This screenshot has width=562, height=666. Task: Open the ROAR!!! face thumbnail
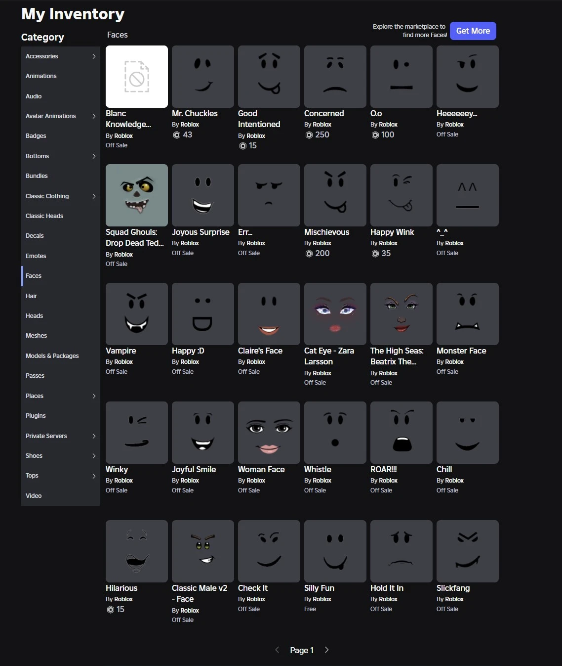pos(401,433)
